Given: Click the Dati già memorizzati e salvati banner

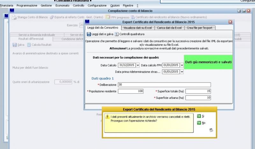Looking at the screenshot, I should click(x=208, y=62).
